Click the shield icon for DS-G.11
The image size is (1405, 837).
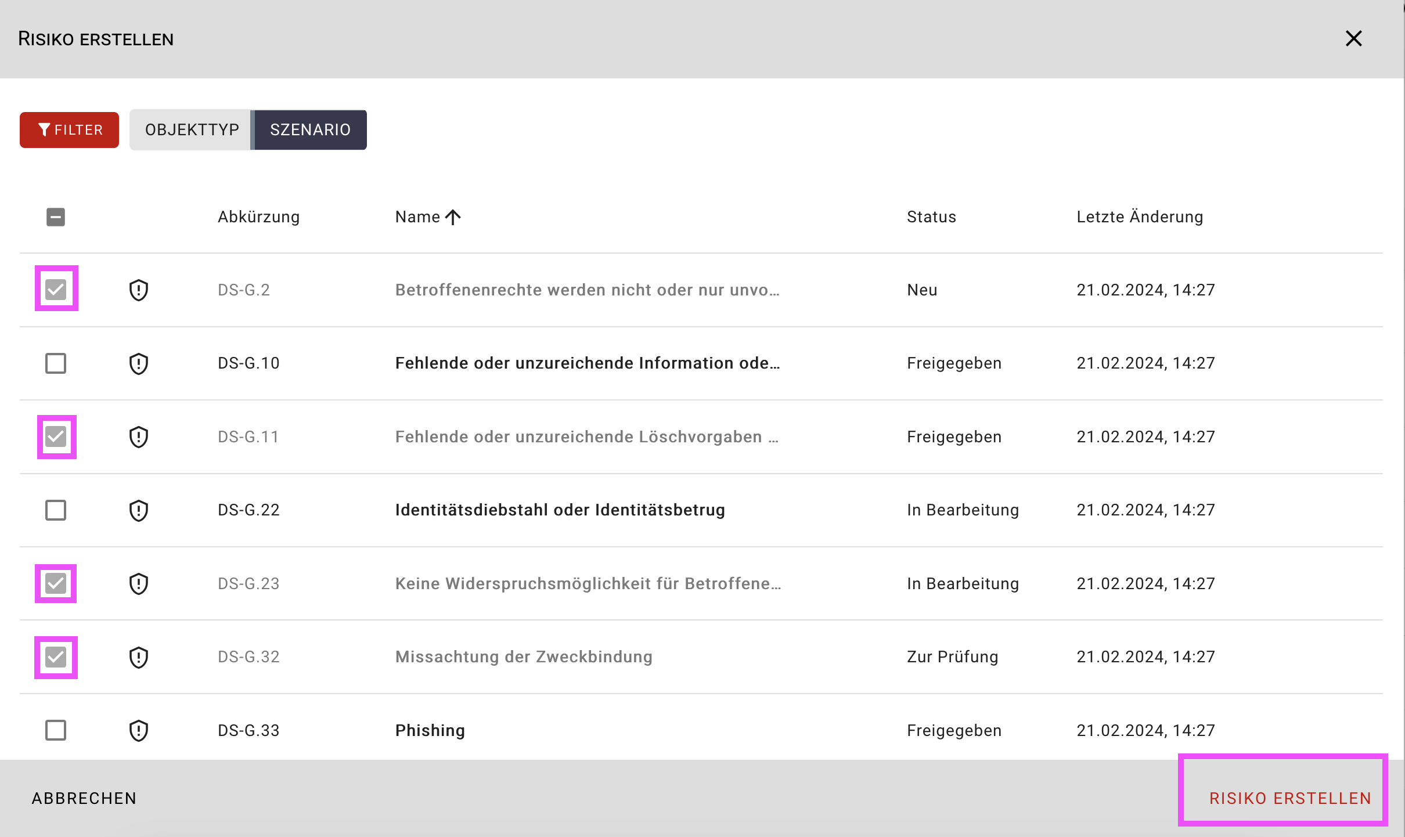click(x=138, y=436)
